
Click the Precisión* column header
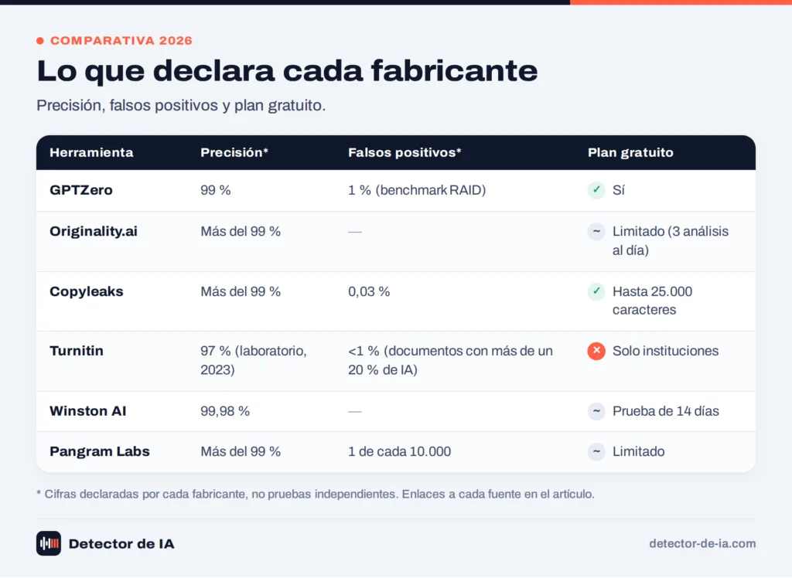(x=234, y=152)
